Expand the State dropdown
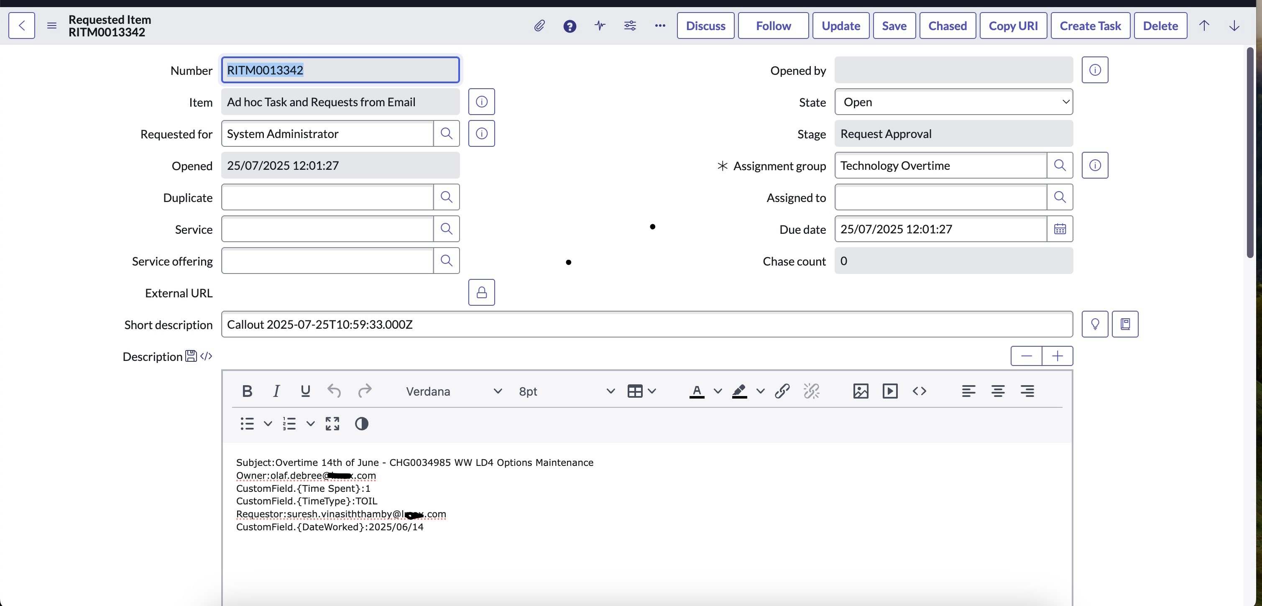Viewport: 1262px width, 606px height. pyautogui.click(x=953, y=102)
